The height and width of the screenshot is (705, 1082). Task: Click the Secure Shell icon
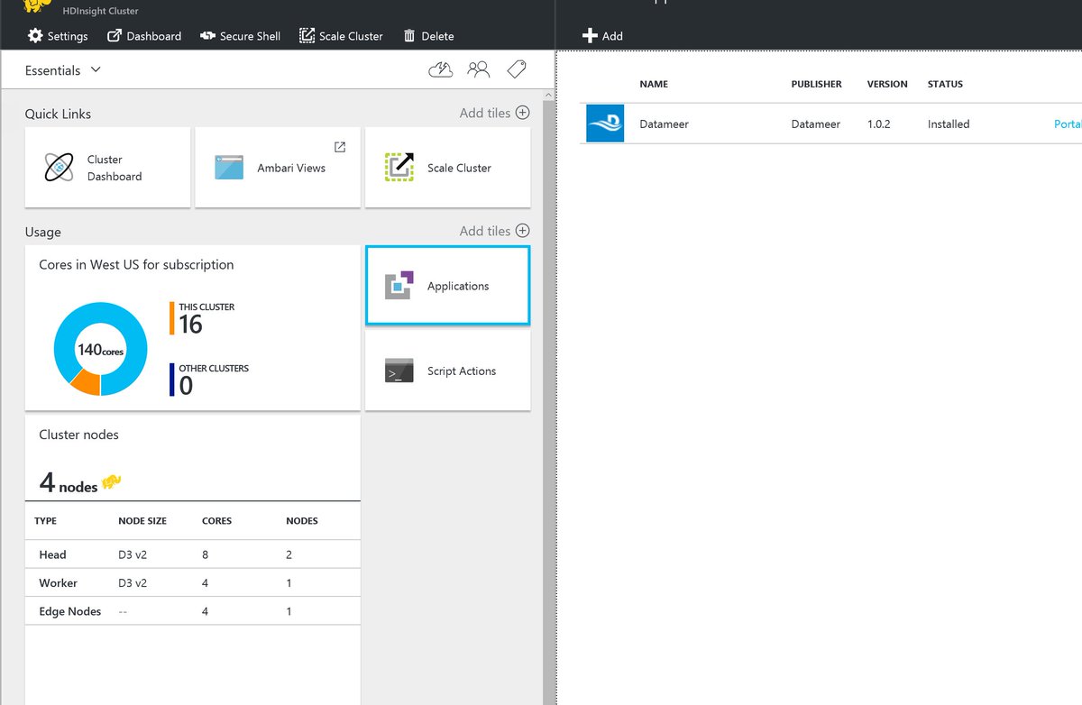pos(206,36)
